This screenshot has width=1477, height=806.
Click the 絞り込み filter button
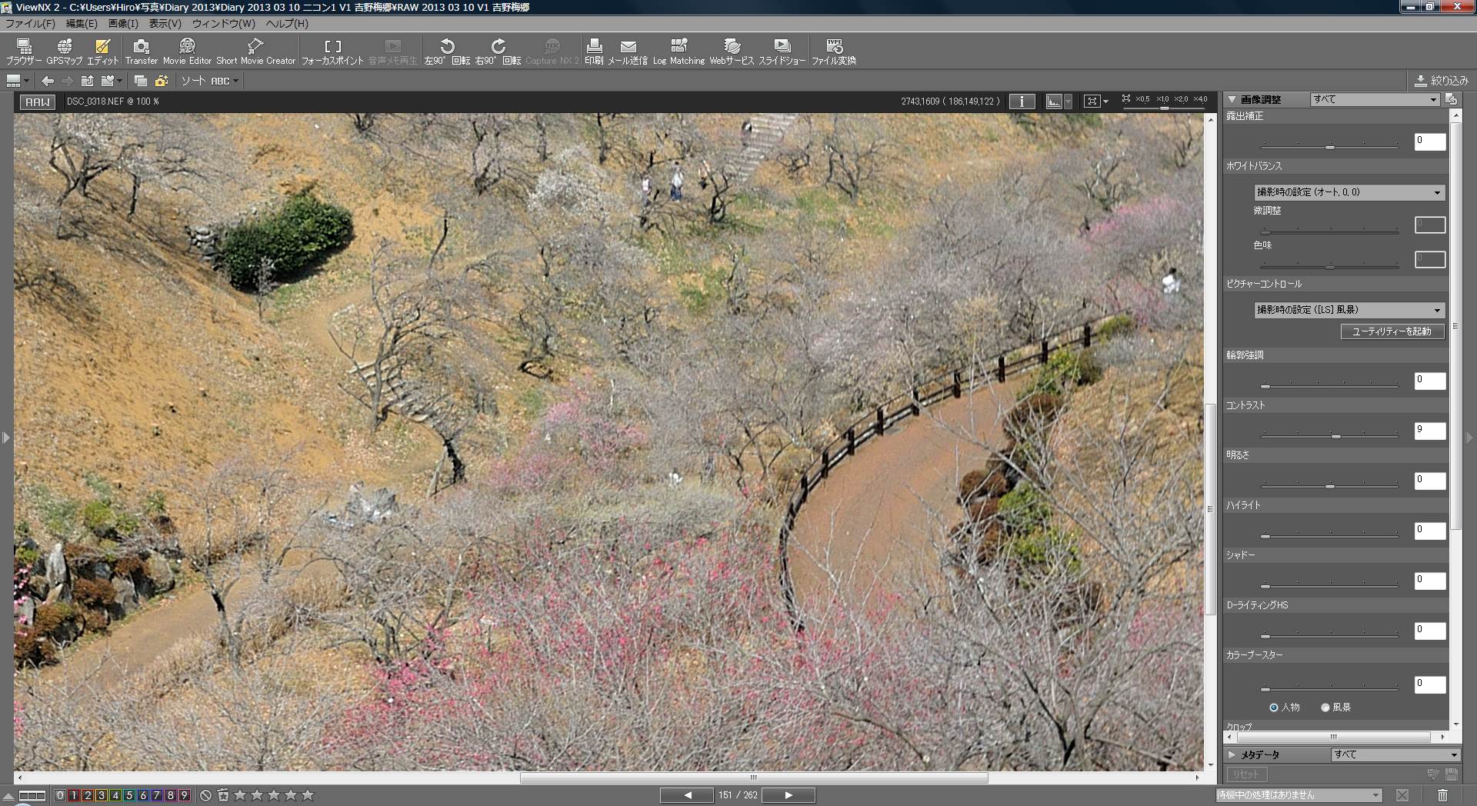1442,81
